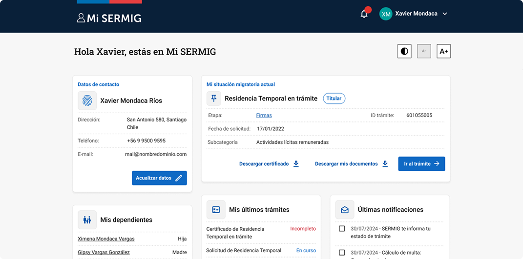Open Gipsy Vargas González dependent link
523x259 pixels.
click(104, 252)
